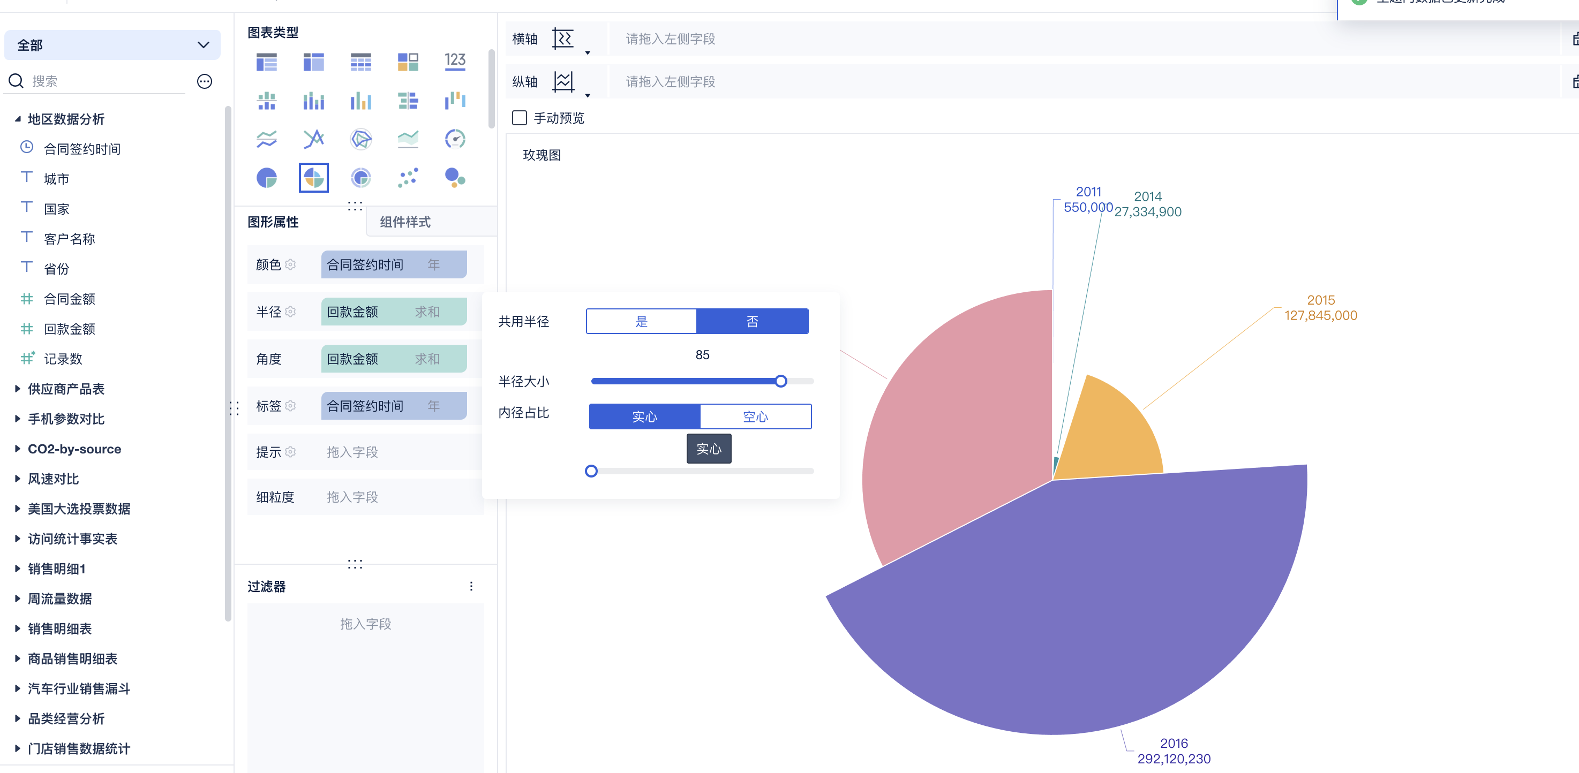The image size is (1579, 773).
Task: Click the more options icon beside search
Action: [204, 81]
